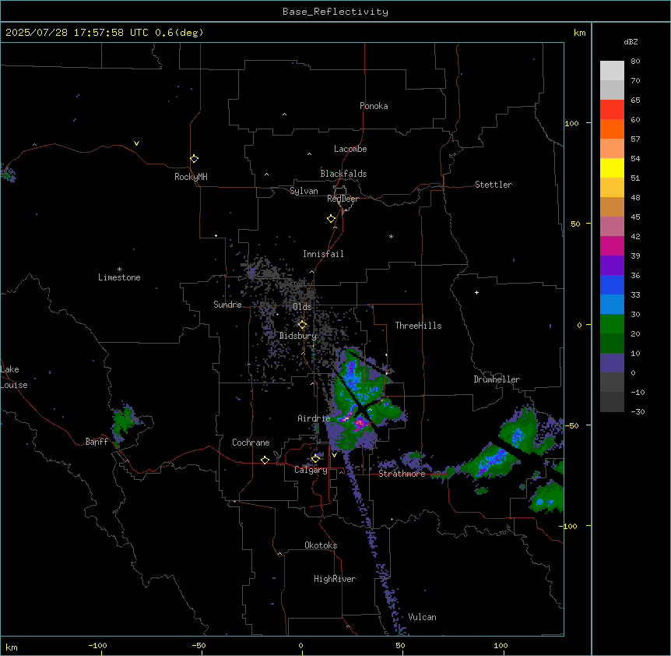Click the yellow diamond marker south of RedDeer
The width and height of the screenshot is (671, 656).
(331, 218)
